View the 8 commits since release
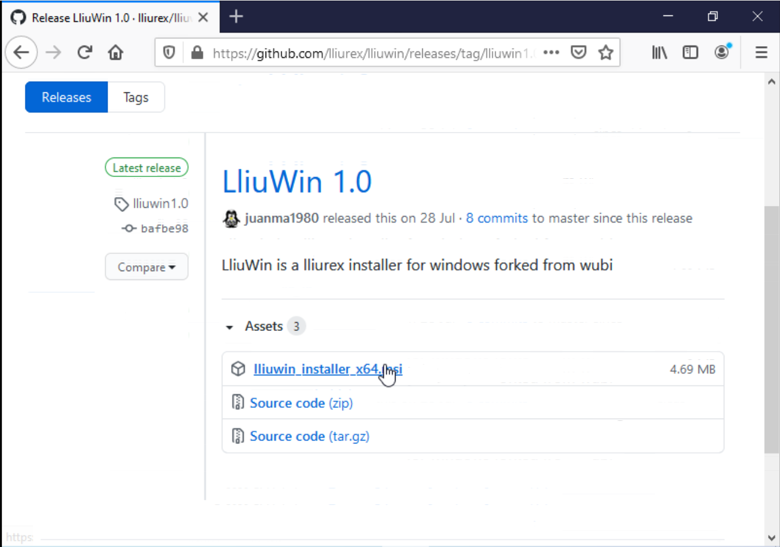Screen dimensions: 780x547 click(x=497, y=218)
